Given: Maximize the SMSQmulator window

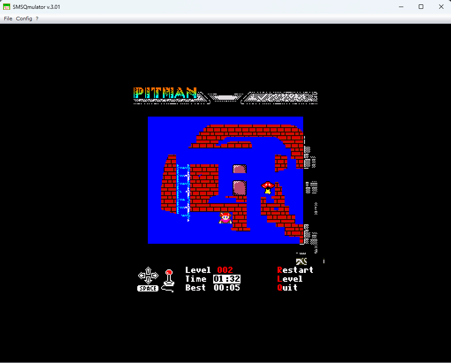Looking at the screenshot, I should 421,7.
